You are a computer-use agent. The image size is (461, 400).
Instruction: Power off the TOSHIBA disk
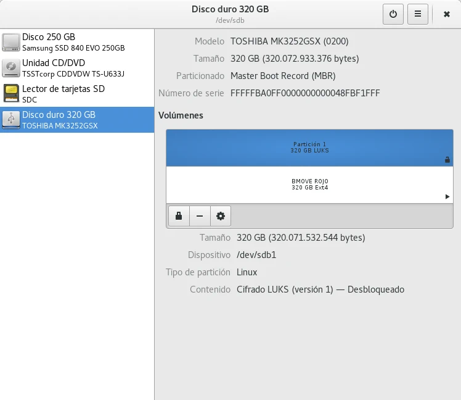[393, 14]
